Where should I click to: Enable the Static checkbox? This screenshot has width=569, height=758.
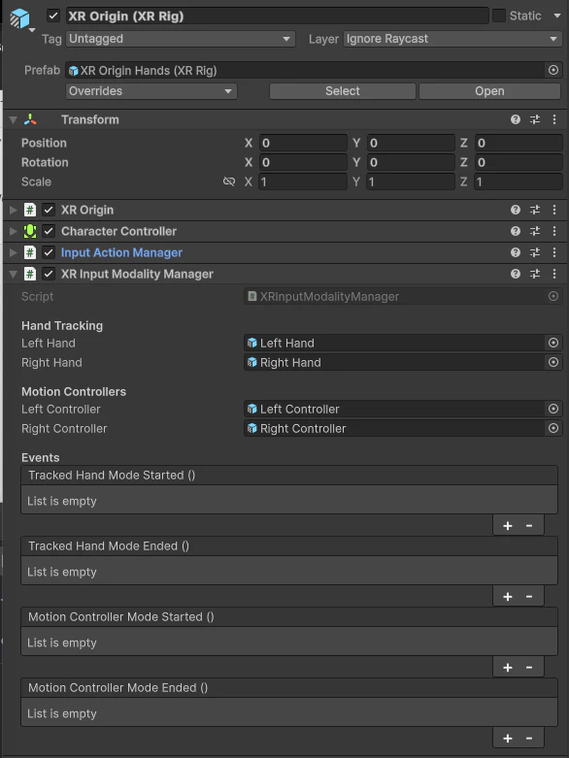499,16
